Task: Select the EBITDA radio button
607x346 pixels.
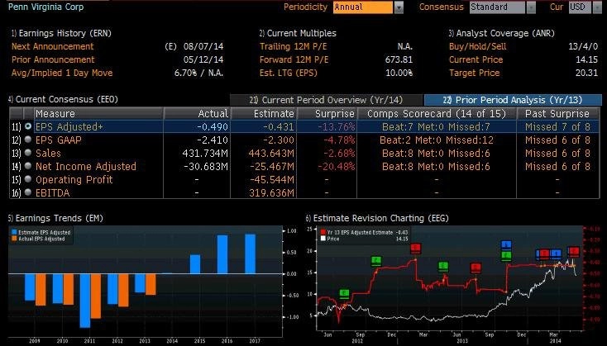Action: [28, 192]
